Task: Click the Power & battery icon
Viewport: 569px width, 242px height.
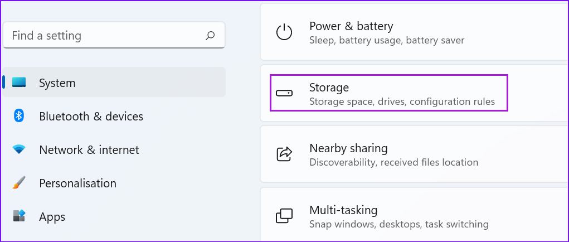Action: click(x=284, y=32)
